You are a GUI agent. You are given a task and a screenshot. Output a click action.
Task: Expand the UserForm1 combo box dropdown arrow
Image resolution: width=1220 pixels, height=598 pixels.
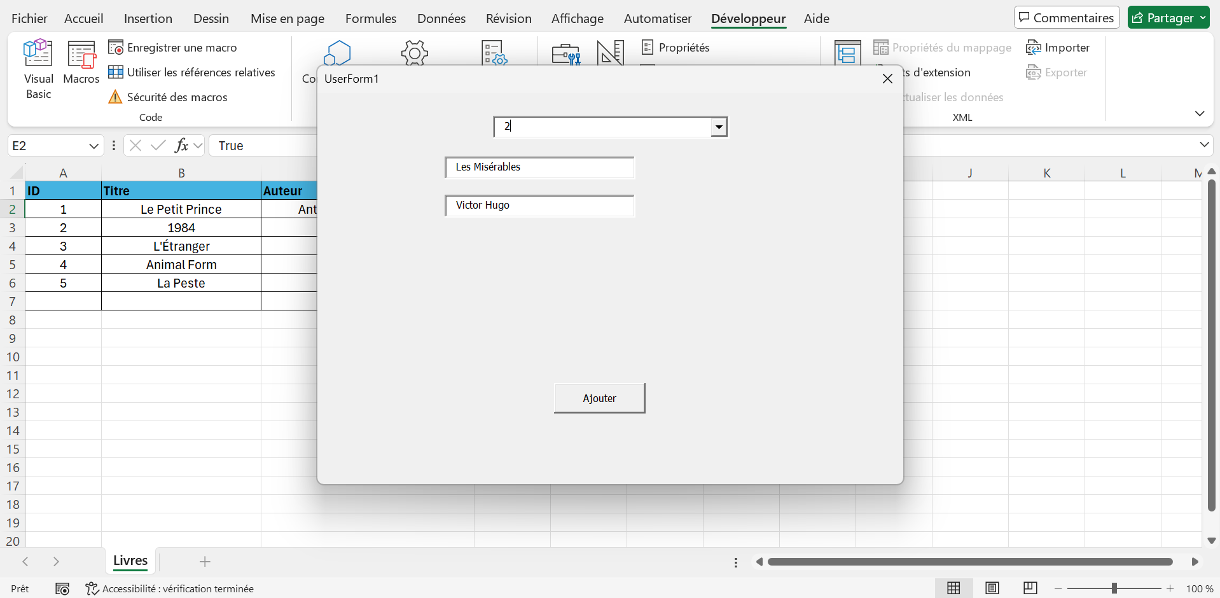(719, 127)
